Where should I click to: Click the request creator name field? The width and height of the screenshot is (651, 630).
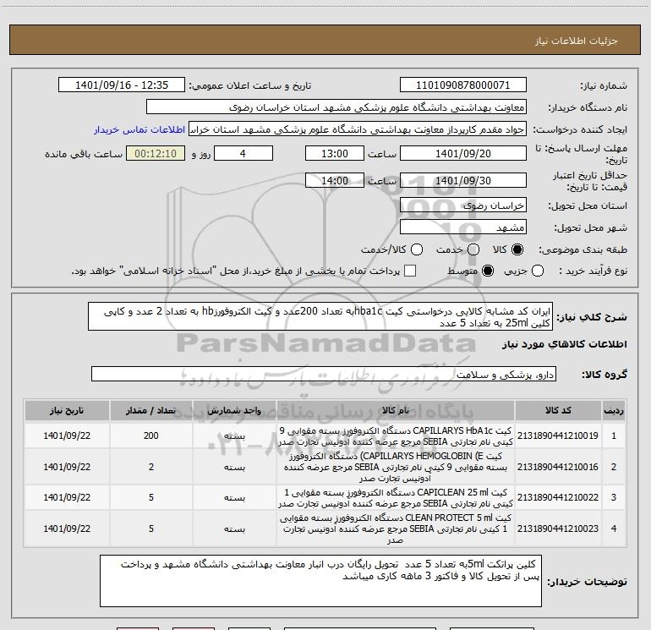pyautogui.click(x=358, y=129)
